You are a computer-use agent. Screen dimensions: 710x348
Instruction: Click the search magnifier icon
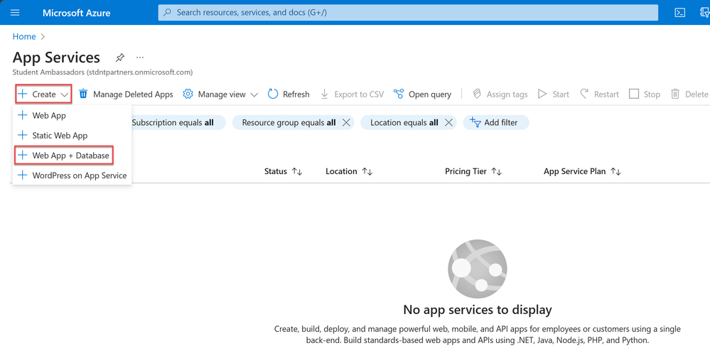click(x=167, y=13)
